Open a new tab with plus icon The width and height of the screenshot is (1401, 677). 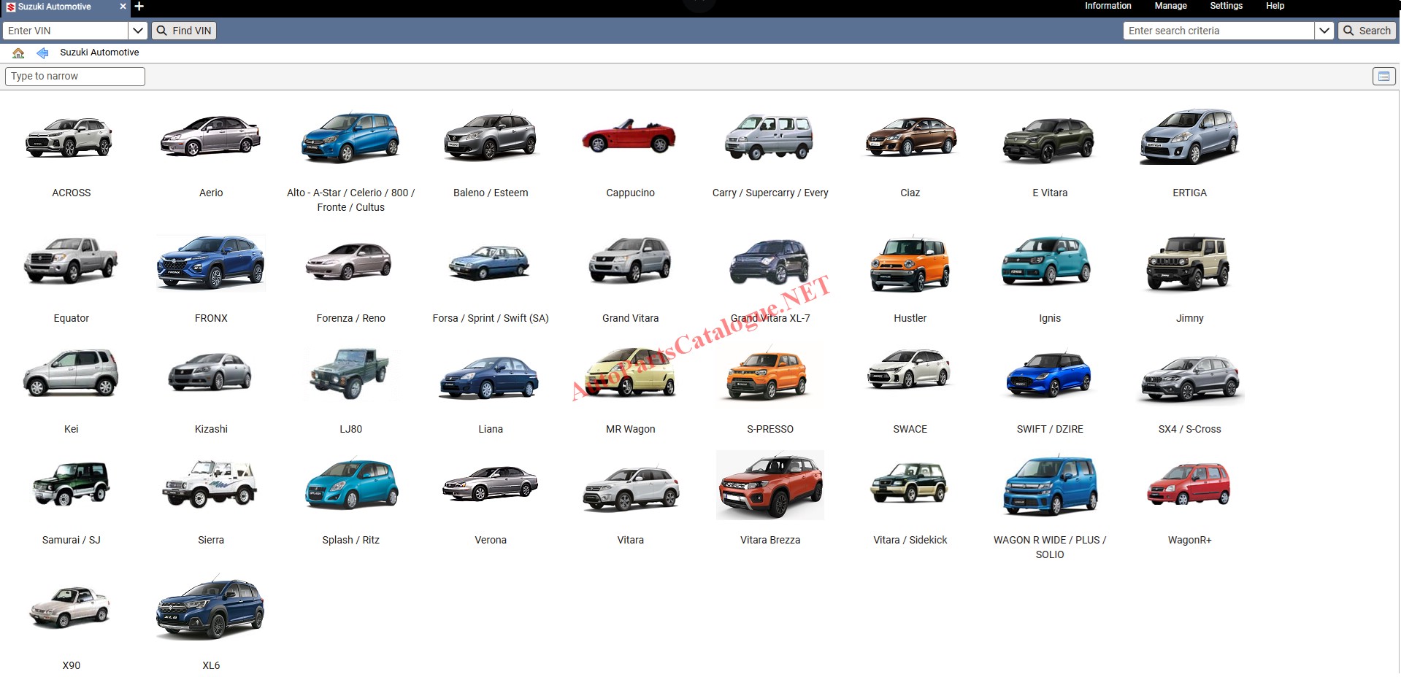coord(139,7)
